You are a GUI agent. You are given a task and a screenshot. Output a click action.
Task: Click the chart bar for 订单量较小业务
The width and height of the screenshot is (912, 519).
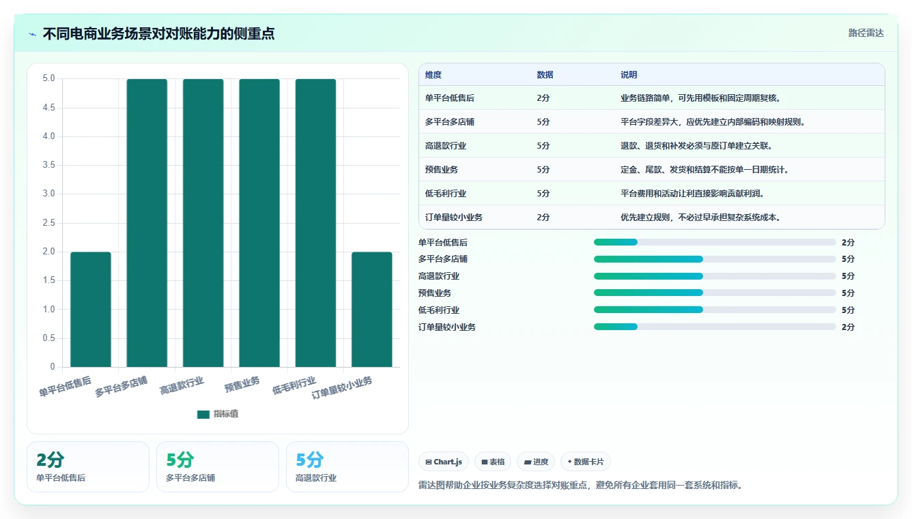click(372, 310)
